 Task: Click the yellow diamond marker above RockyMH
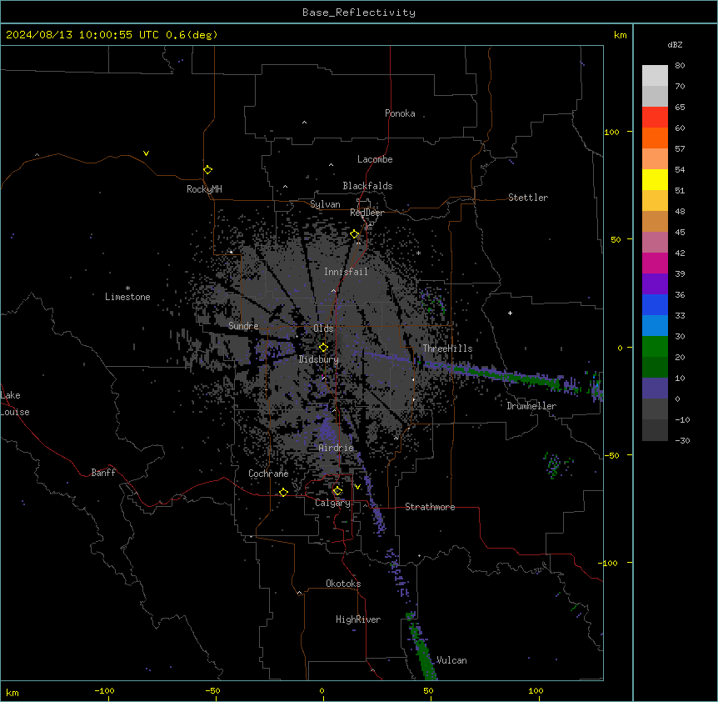[207, 170]
